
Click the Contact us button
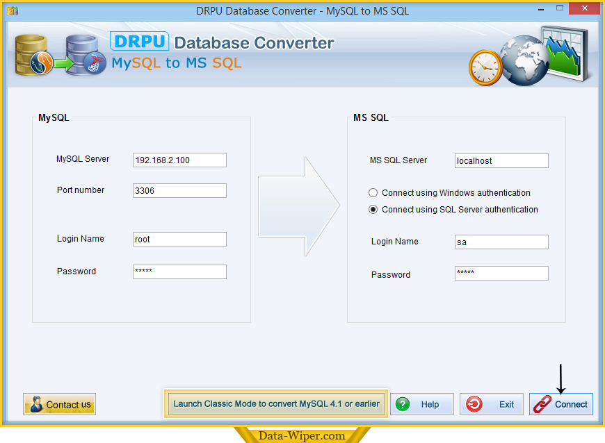(x=59, y=404)
